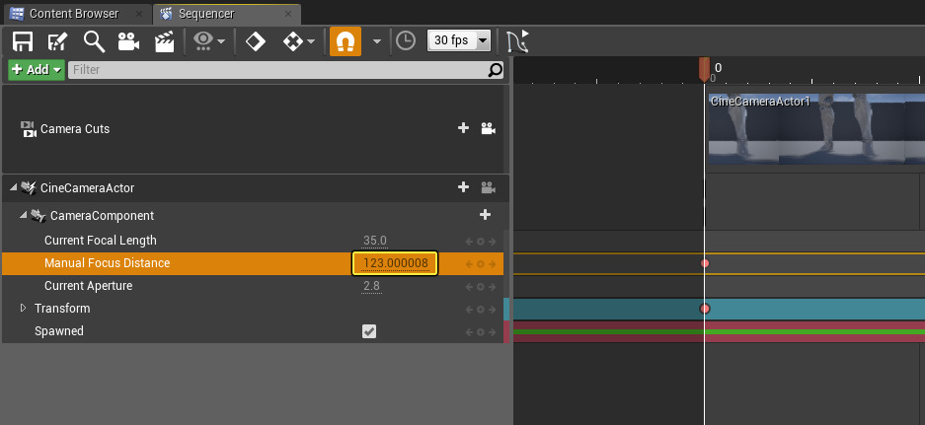Click the plus icon on CineCameraActor
The width and height of the screenshot is (925, 425).
pyautogui.click(x=463, y=186)
